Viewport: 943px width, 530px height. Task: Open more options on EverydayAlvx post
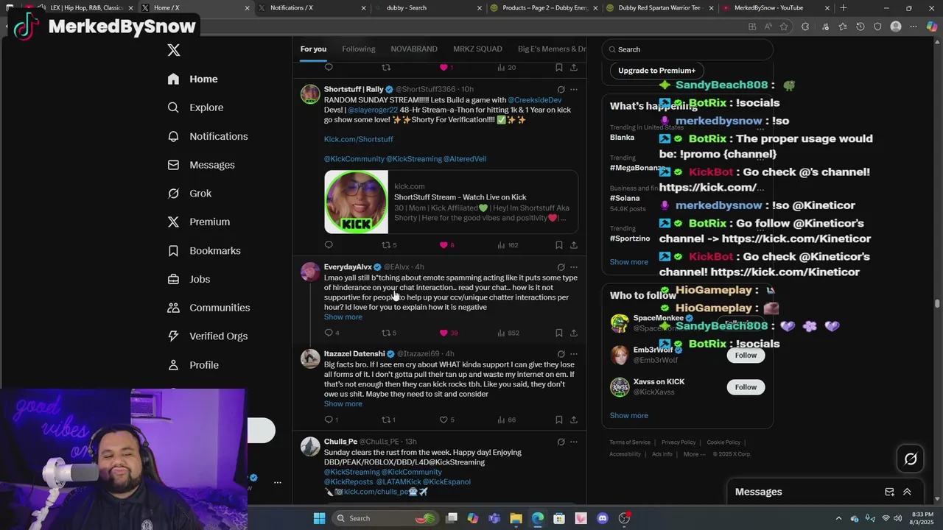point(574,267)
